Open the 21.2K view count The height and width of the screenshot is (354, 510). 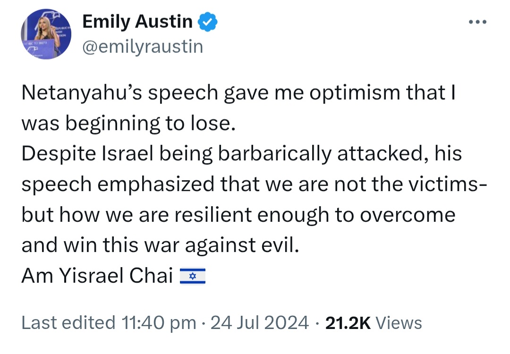tap(348, 323)
